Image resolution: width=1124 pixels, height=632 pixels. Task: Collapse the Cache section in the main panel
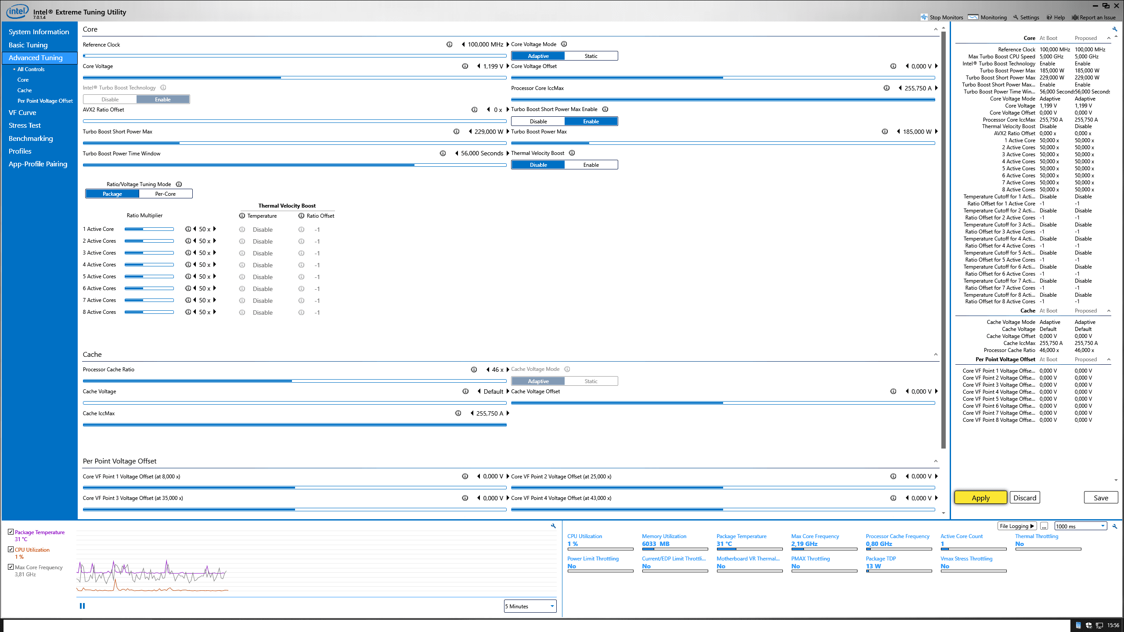coord(936,355)
